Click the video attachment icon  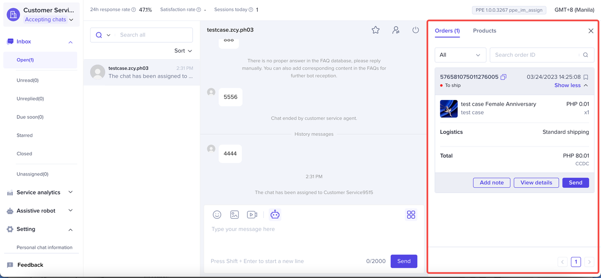[252, 215]
